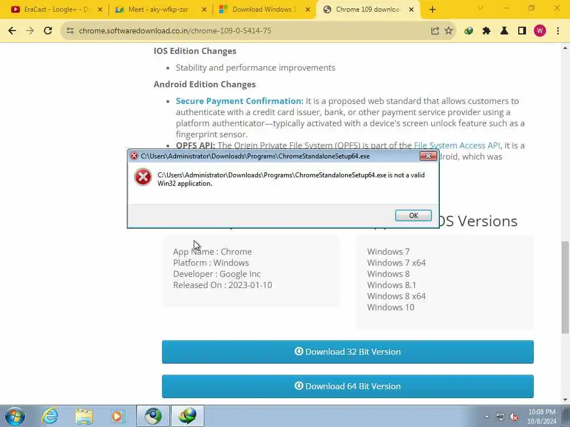Close the ChromeStandaloneSetup64.exe error dialog

point(428,156)
